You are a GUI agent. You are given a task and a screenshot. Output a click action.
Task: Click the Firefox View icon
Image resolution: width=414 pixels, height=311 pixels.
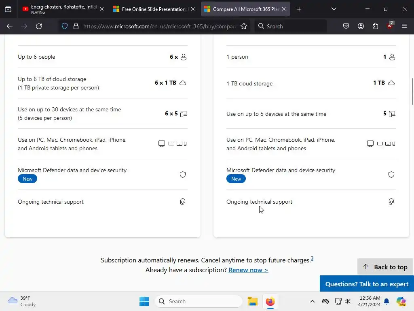[x=8, y=9]
